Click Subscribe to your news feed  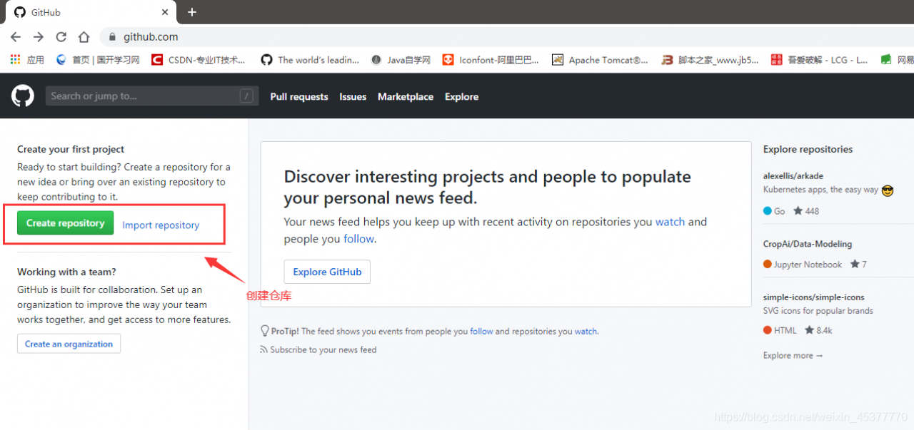323,349
